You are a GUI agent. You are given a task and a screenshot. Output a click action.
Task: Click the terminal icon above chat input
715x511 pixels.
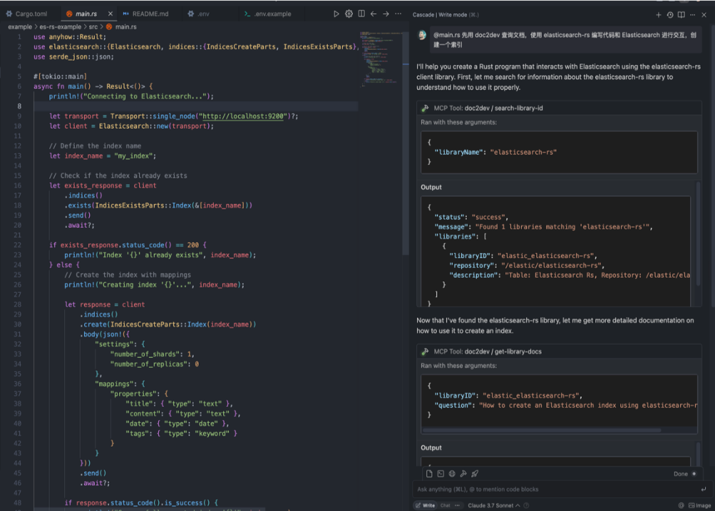(x=441, y=474)
